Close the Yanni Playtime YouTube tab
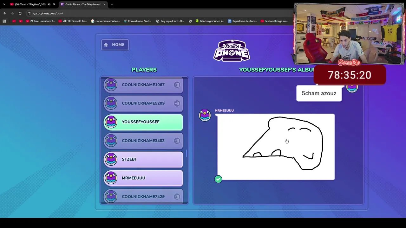Image resolution: width=406 pixels, height=228 pixels. tap(54, 4)
